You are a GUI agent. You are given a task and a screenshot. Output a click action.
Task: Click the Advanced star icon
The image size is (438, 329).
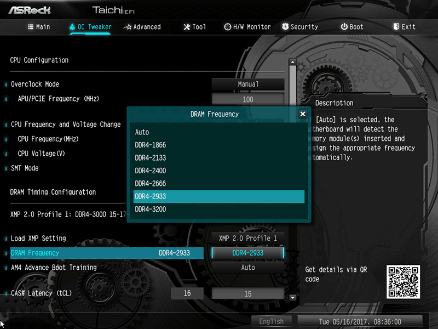pyautogui.click(x=128, y=27)
